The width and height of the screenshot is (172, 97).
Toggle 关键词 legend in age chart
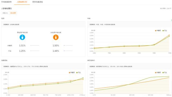pos(158,30)
